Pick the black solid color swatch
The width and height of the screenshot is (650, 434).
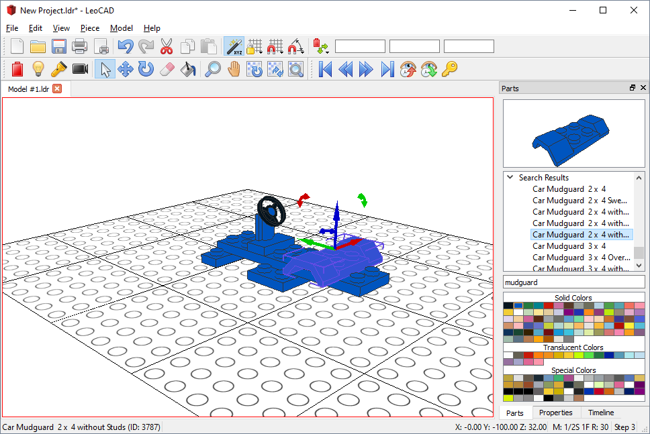(508, 306)
